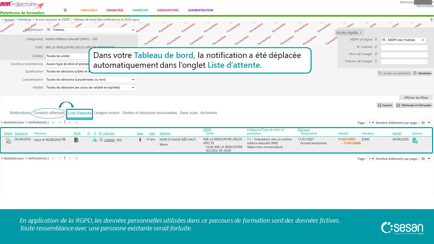Open the DUA document icon in the row
This screenshot has width=434, height=244.
(76, 140)
